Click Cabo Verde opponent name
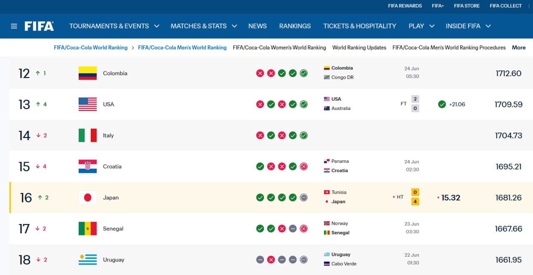This screenshot has width=533, height=275. [x=344, y=264]
